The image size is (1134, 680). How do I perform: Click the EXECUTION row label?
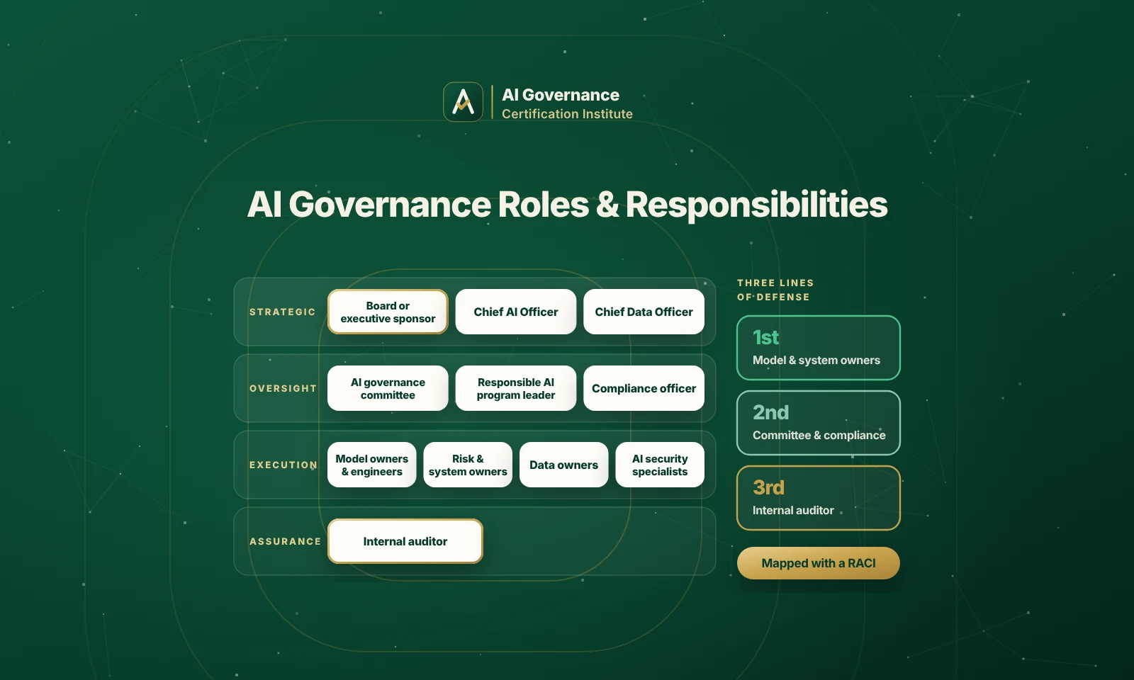(283, 465)
